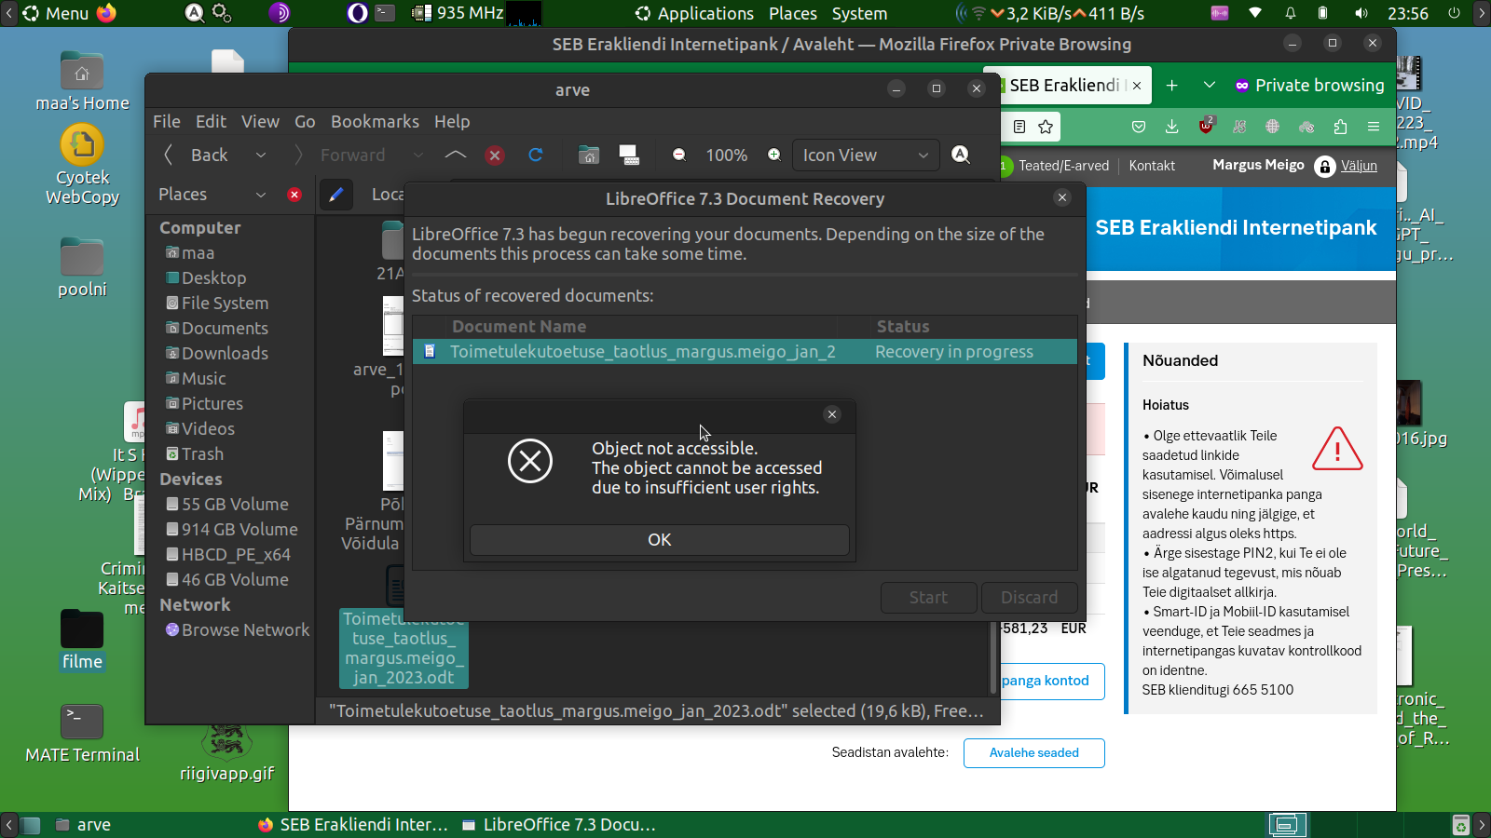Close the SEB Erakliendi browser tab

(1137, 86)
